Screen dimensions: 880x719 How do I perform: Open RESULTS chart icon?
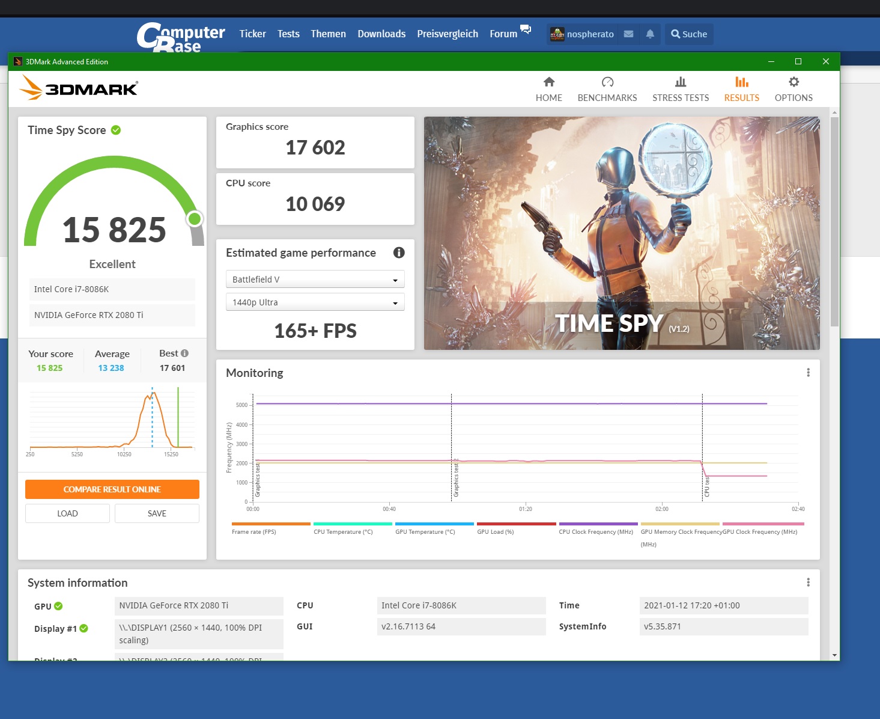[x=742, y=82]
